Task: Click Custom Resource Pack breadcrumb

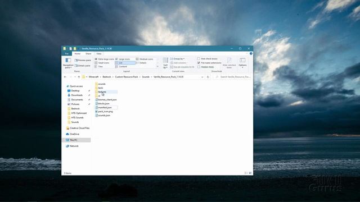Action: click(126, 77)
